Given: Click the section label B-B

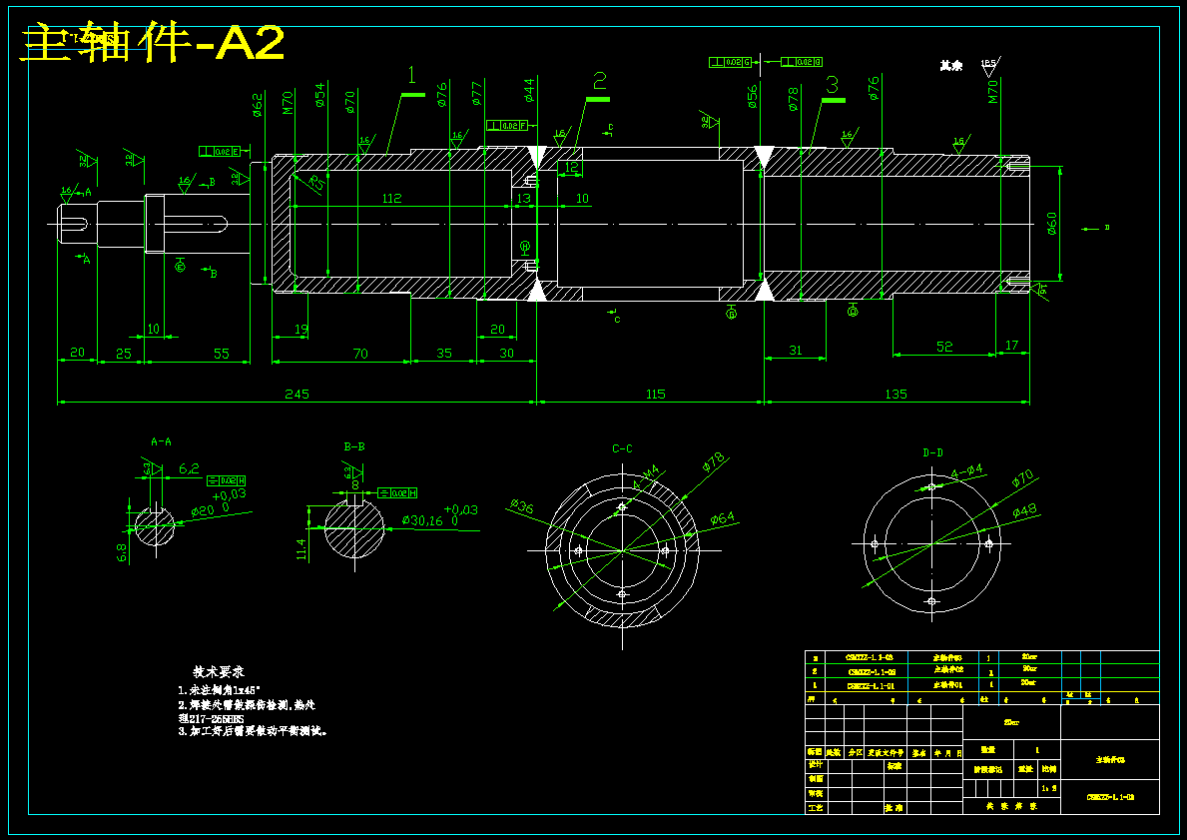Looking at the screenshot, I should point(354,446).
